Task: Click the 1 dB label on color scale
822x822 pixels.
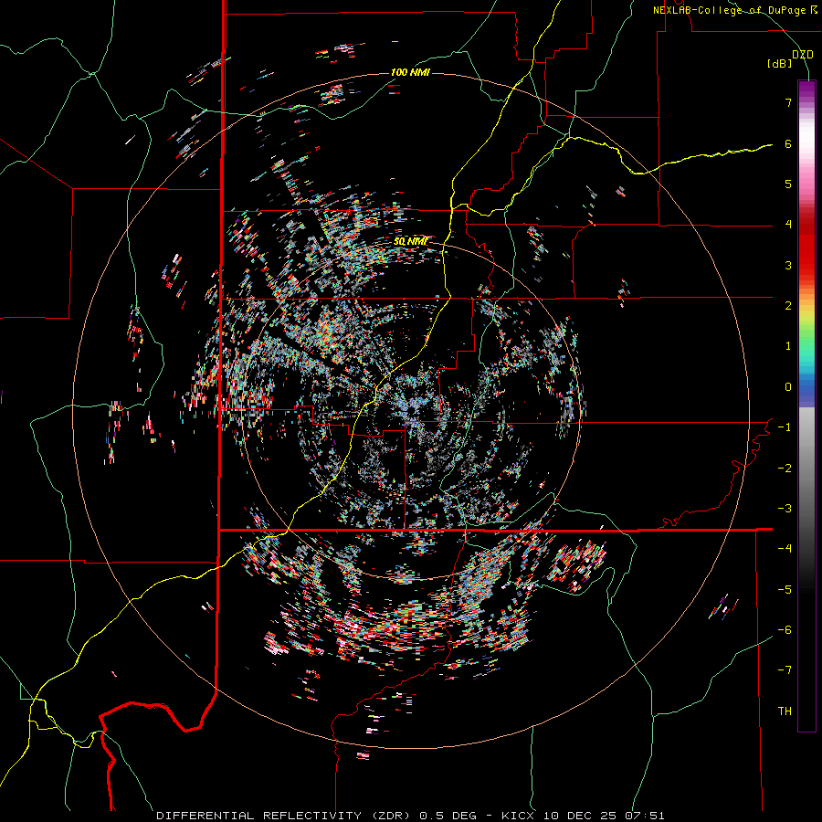Action: 788,346
